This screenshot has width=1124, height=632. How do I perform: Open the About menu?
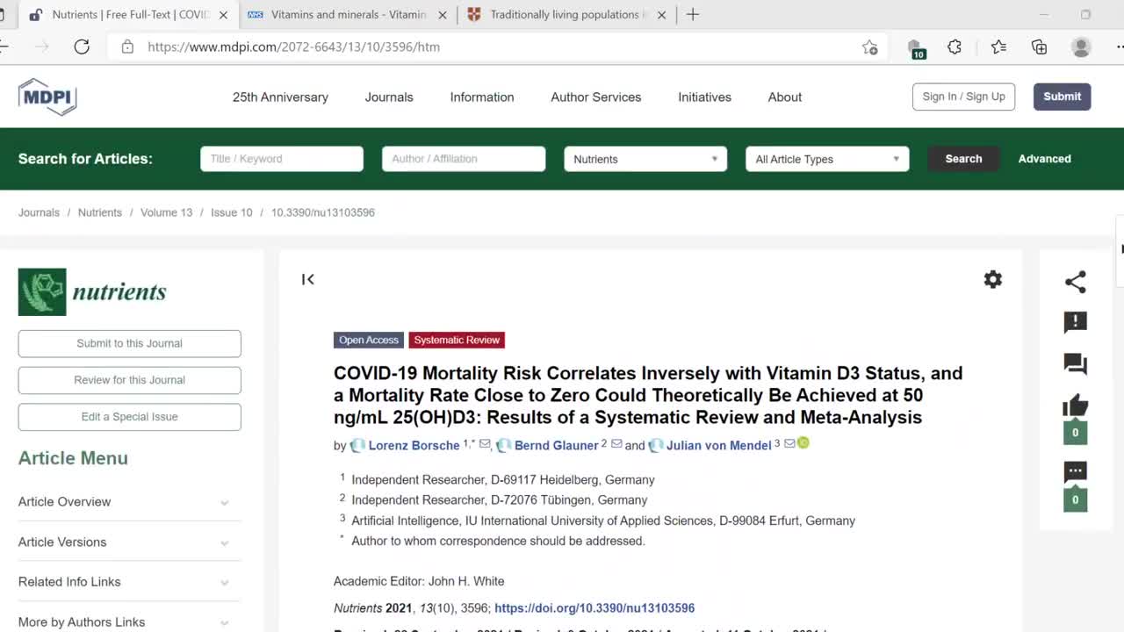[785, 97]
